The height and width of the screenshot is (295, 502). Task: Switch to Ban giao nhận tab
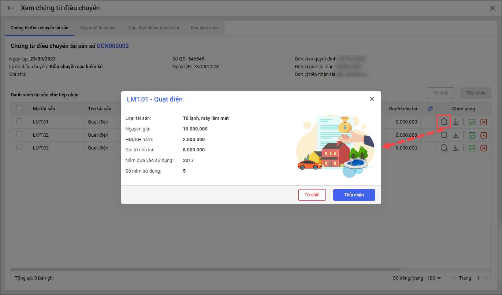click(x=205, y=28)
